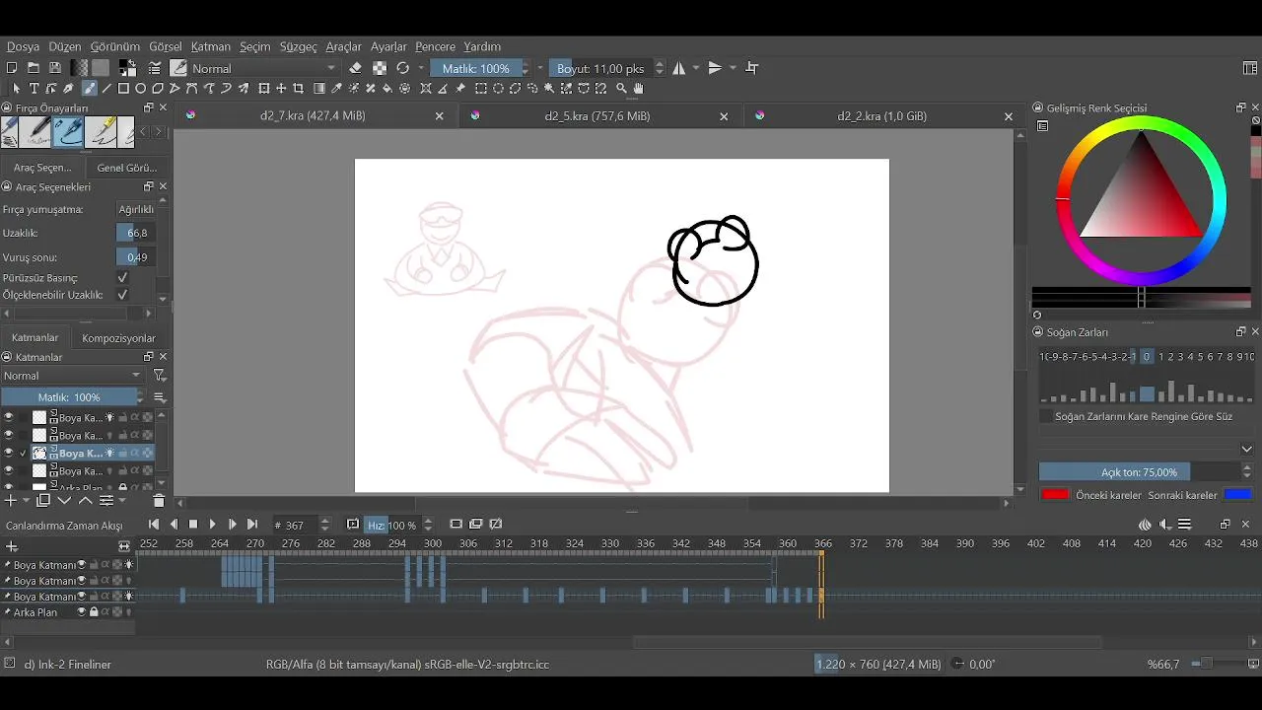Toggle onion skin for first timeline layer

[x=129, y=565]
